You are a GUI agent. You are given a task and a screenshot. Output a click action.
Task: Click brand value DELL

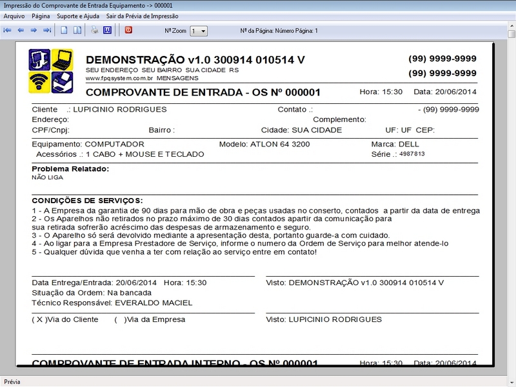[409, 144]
